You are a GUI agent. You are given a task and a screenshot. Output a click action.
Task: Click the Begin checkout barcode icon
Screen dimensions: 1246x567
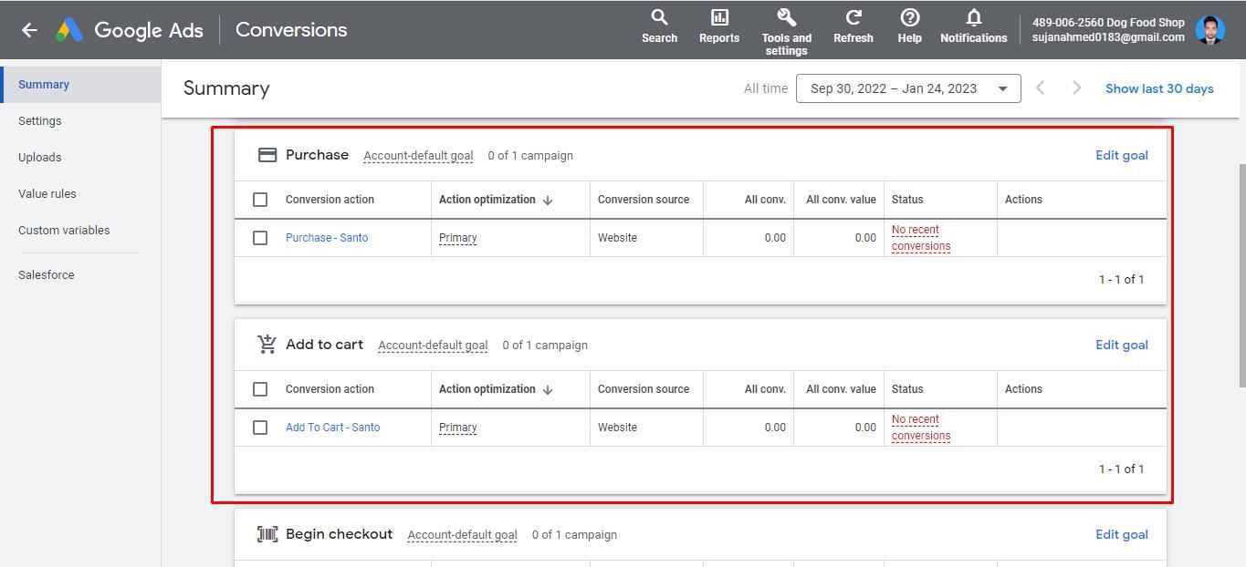click(267, 534)
